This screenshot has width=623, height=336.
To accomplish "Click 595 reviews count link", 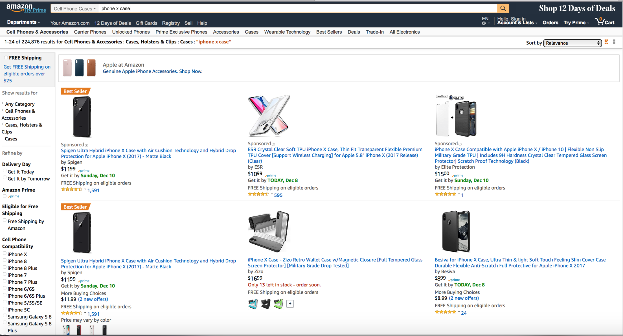I will click(x=278, y=195).
